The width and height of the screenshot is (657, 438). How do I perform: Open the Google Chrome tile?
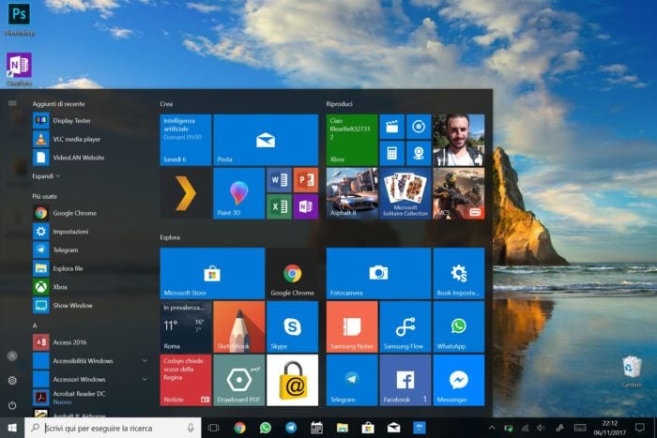pos(293,274)
